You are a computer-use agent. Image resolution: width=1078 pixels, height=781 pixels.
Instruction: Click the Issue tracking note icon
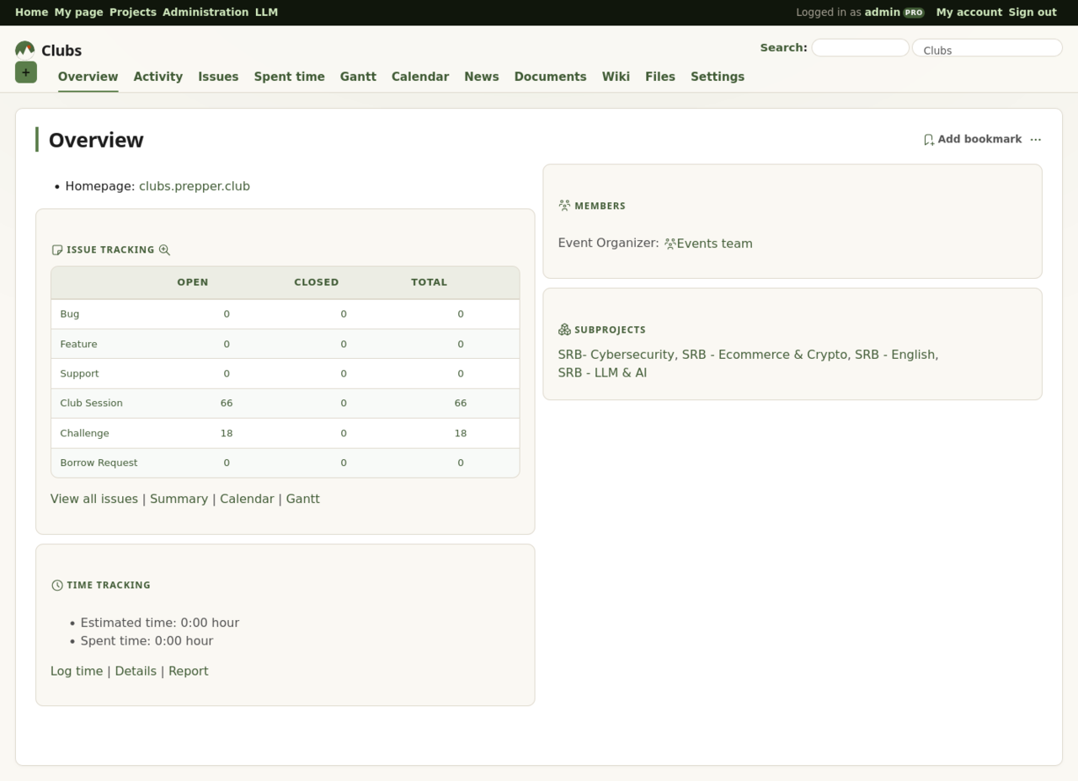(57, 250)
